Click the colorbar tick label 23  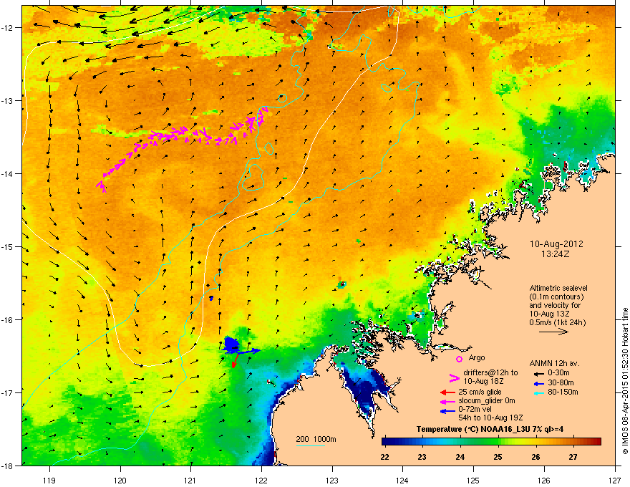coord(422,457)
